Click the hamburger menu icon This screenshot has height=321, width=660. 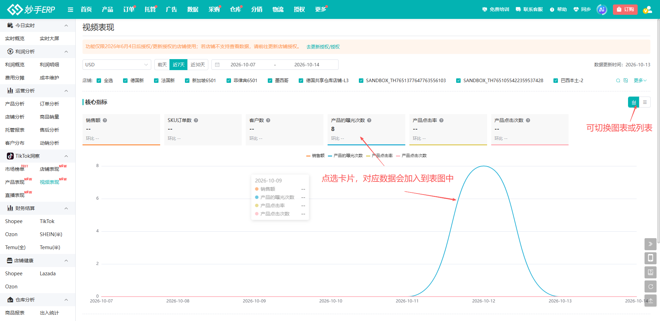coord(70,10)
